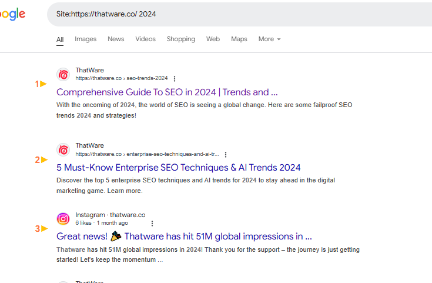Click the '6 likes · 1 month ago' text
Image resolution: width=432 pixels, height=283 pixels.
coord(102,223)
